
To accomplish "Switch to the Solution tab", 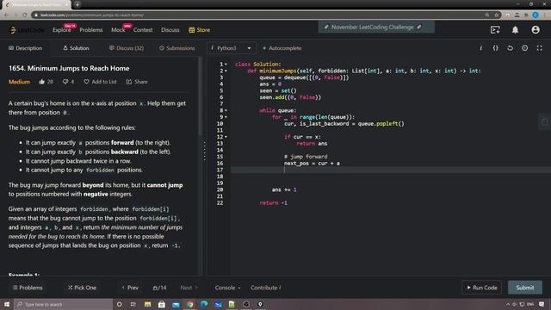I will pyautogui.click(x=76, y=48).
